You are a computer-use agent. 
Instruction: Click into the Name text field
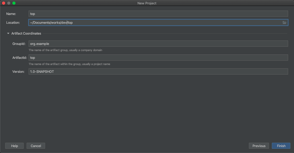tap(158, 14)
